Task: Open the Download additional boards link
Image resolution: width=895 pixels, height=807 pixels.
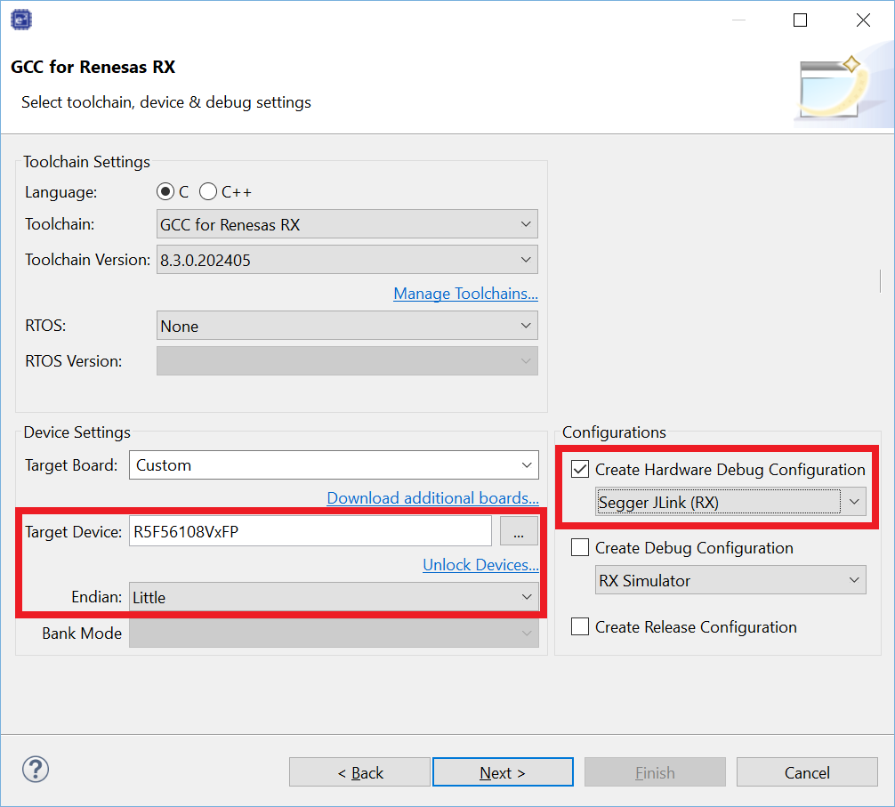Action: 432,498
